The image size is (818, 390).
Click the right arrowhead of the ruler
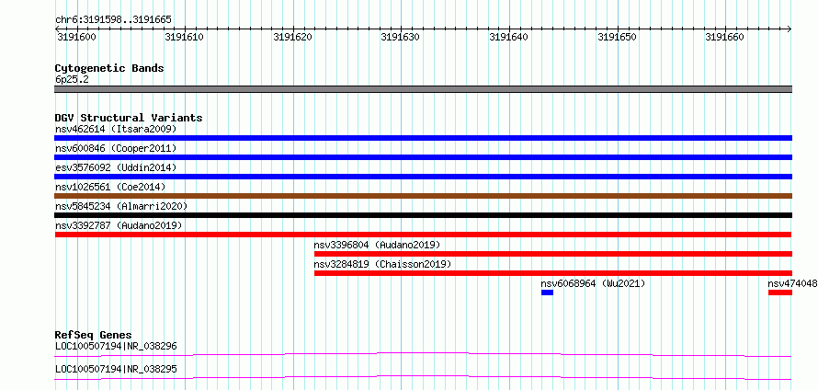point(790,29)
